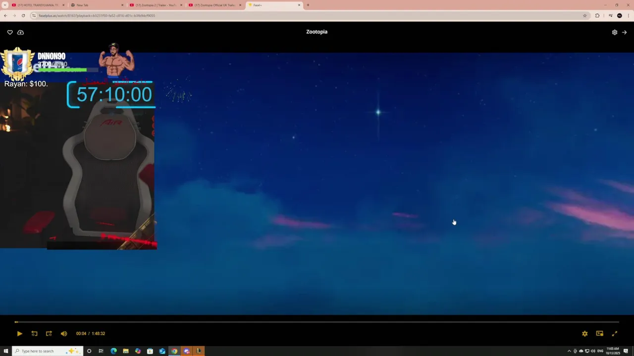Open the tab search dropdown arrow

[x=5, y=5]
